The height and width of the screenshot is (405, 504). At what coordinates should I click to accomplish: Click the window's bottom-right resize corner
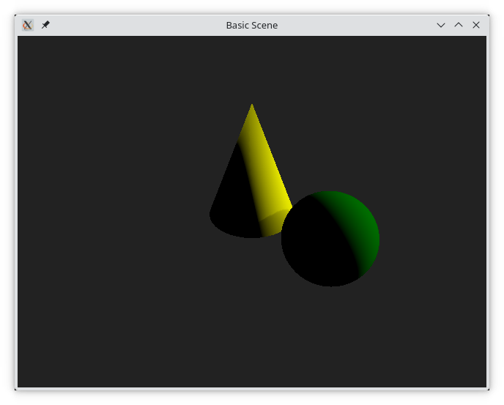pyautogui.click(x=487, y=389)
